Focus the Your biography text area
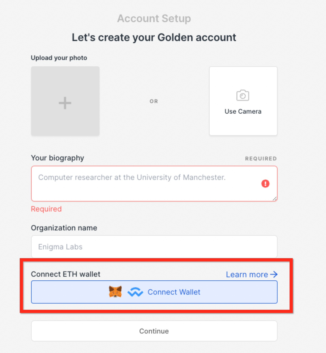The height and width of the screenshot is (353, 326). click(154, 184)
